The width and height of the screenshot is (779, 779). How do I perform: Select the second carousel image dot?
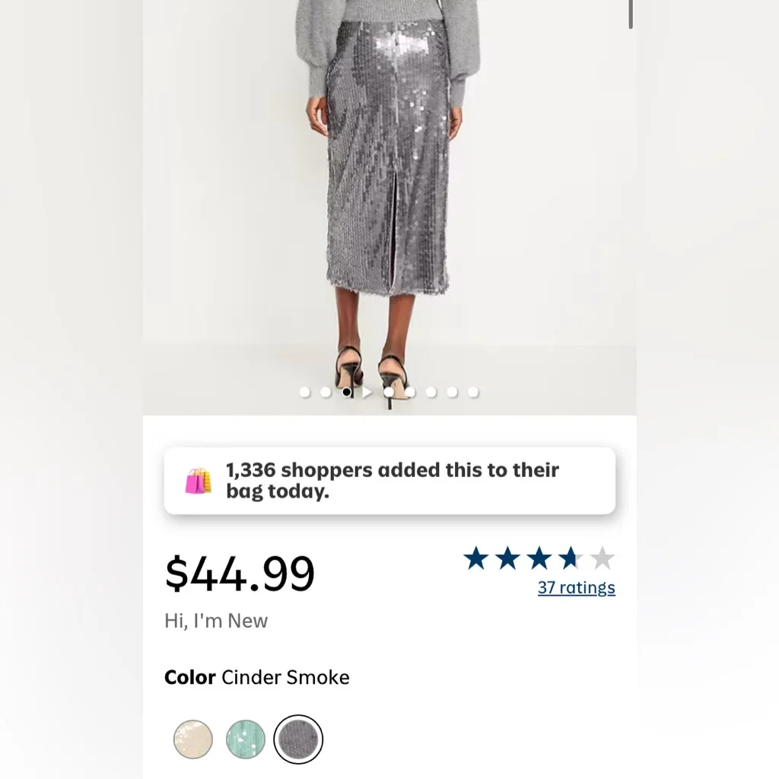tap(326, 393)
